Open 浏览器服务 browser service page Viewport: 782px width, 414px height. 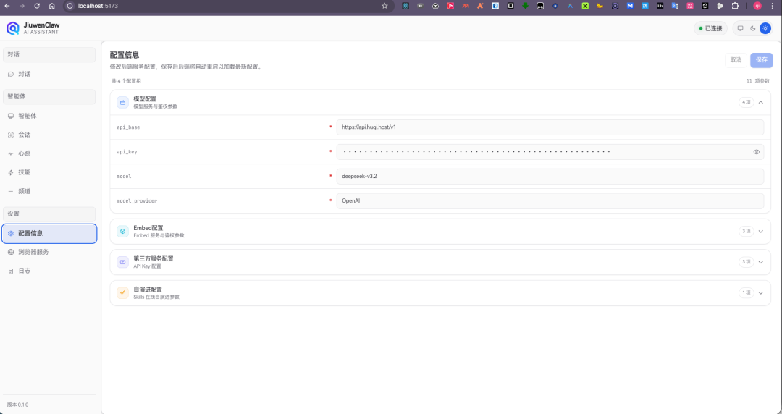pyautogui.click(x=49, y=252)
